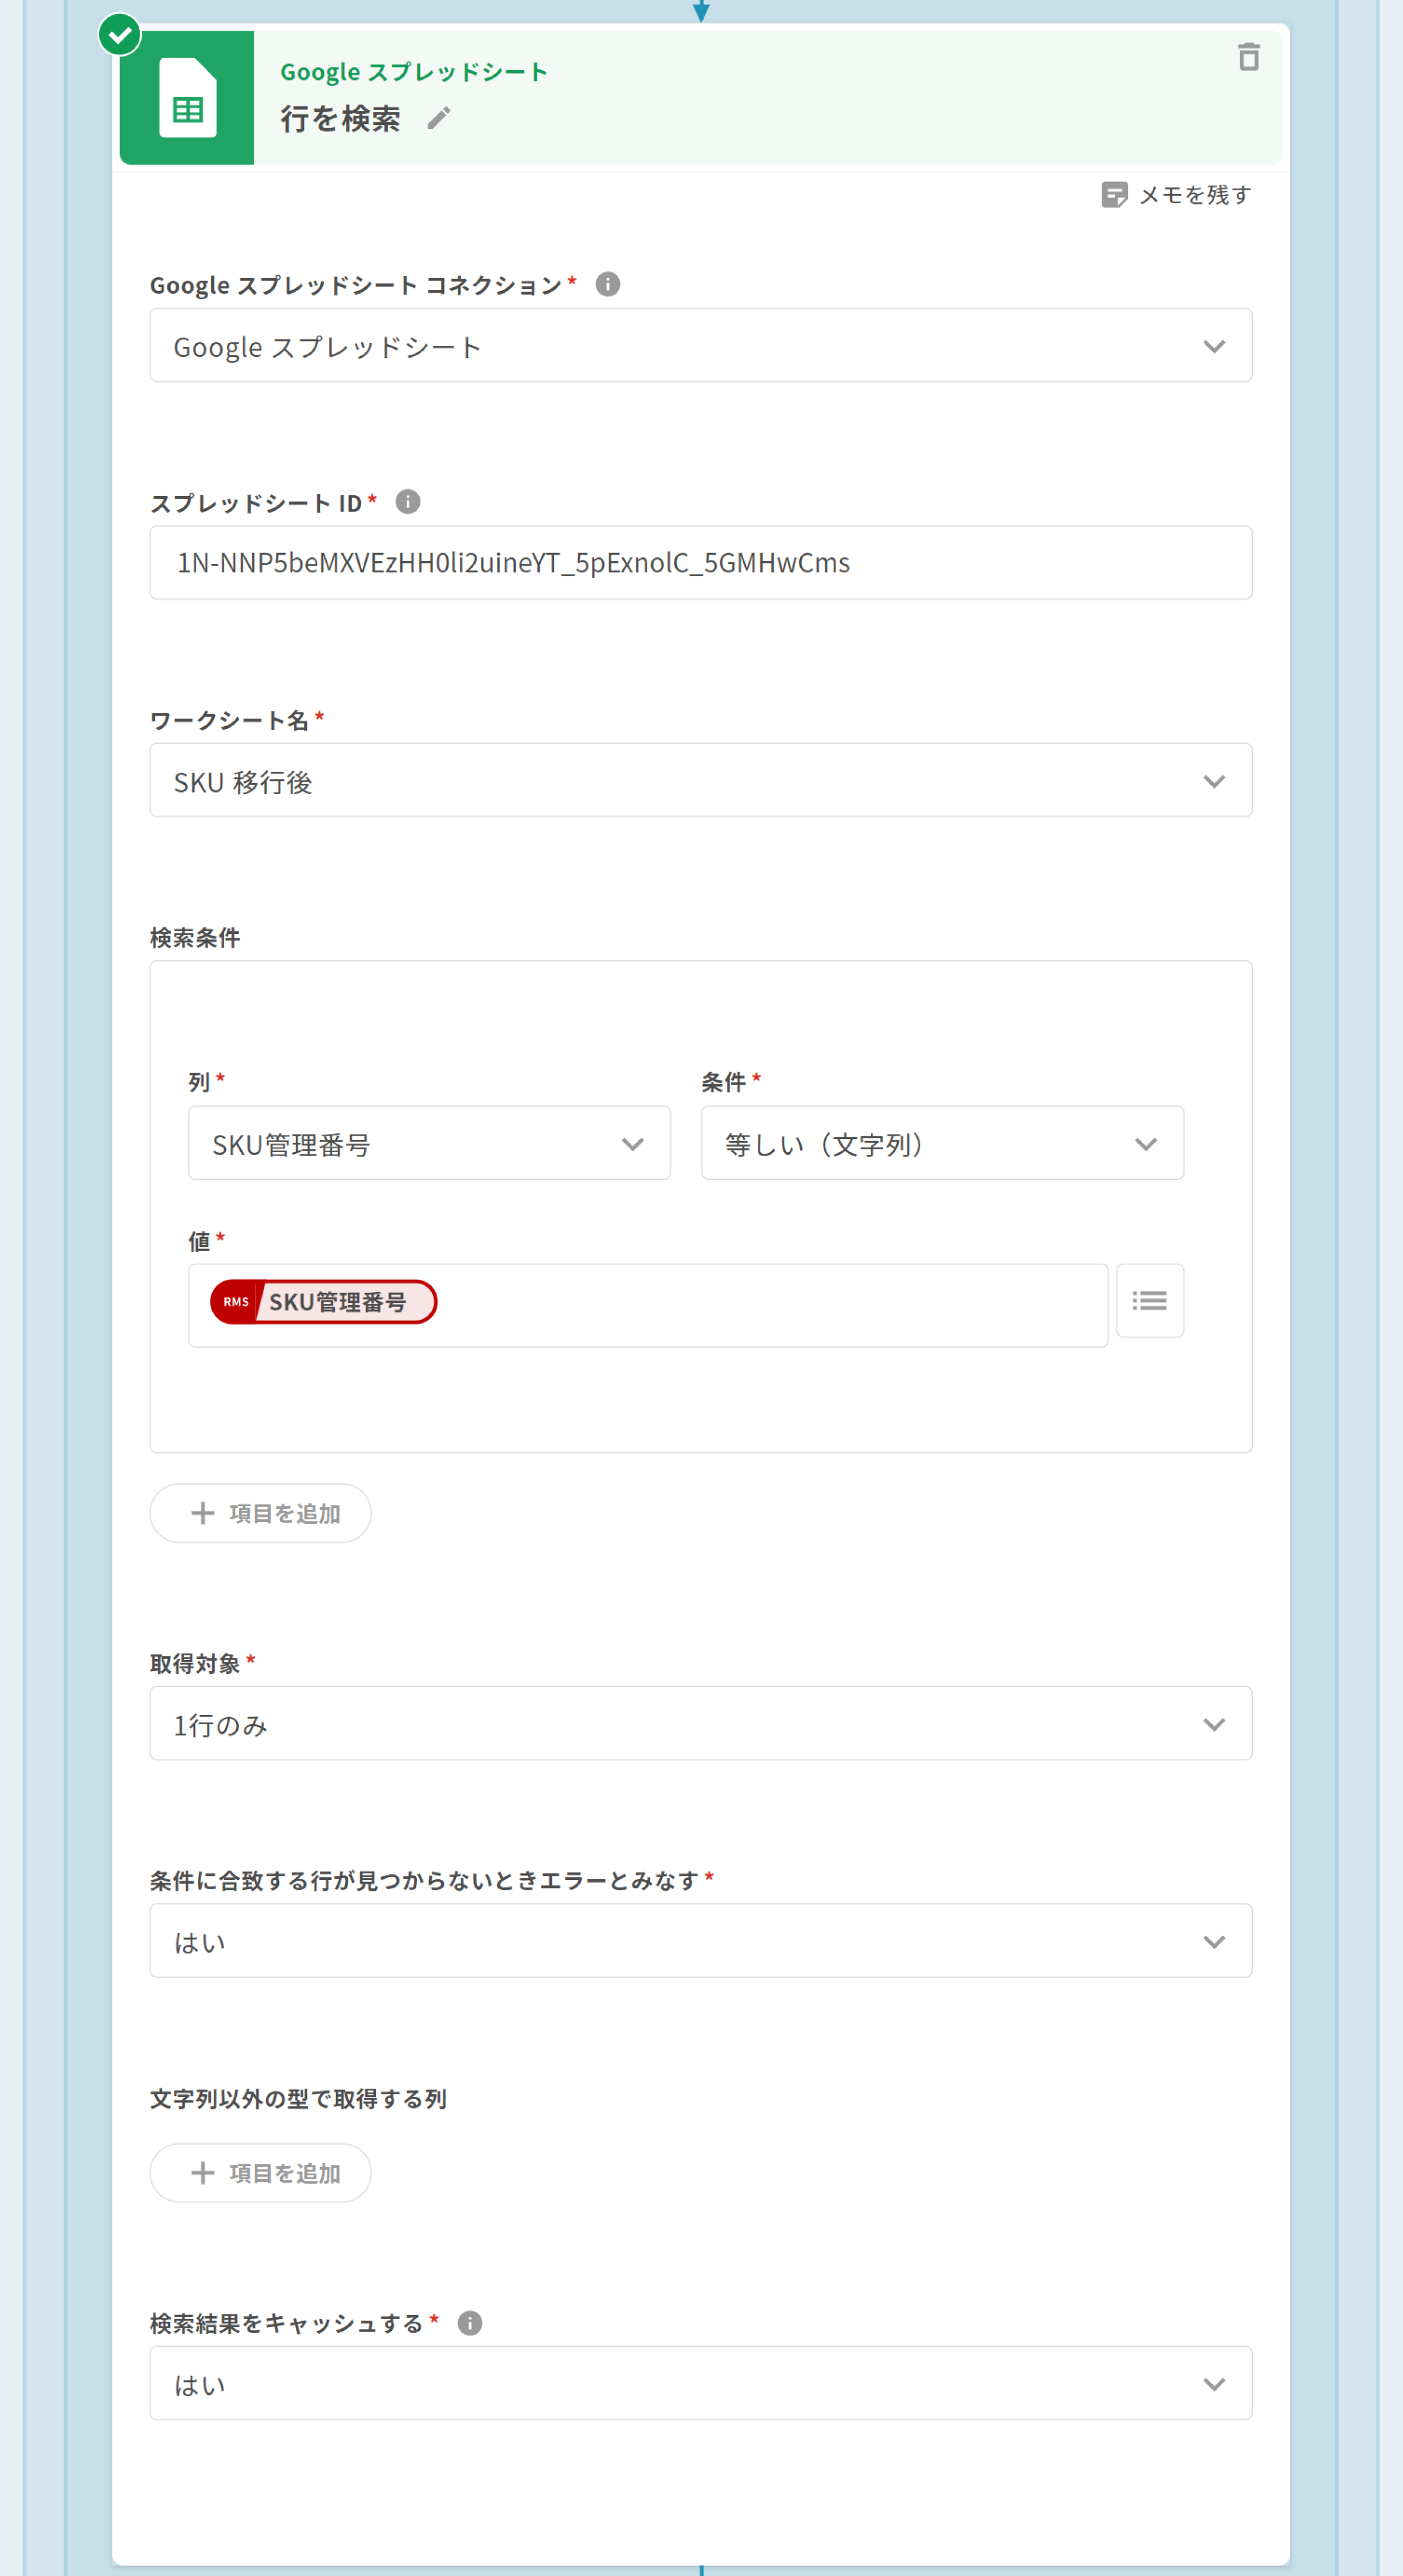
Task: Open the 検索結果をキャッシュする はい dropdown
Action: [x=700, y=2384]
